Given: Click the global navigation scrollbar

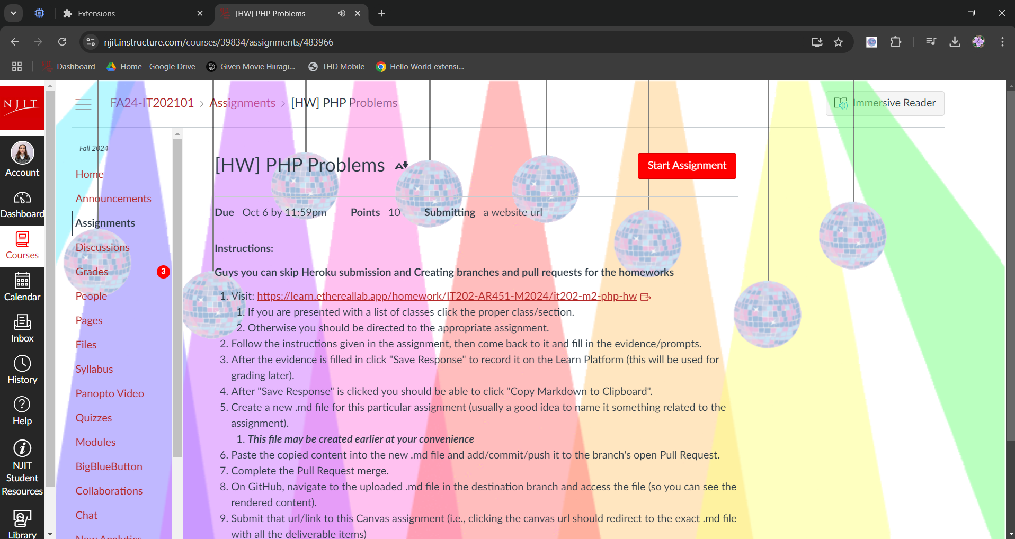Looking at the screenshot, I should coord(50,289).
